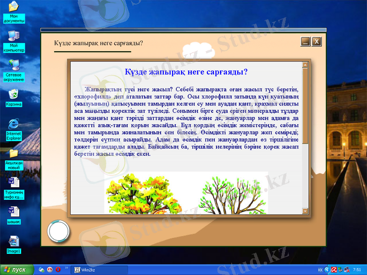Open the пуск Start menu
Image resolution: width=367 pixels, height=275 pixels.
[x=17, y=269]
